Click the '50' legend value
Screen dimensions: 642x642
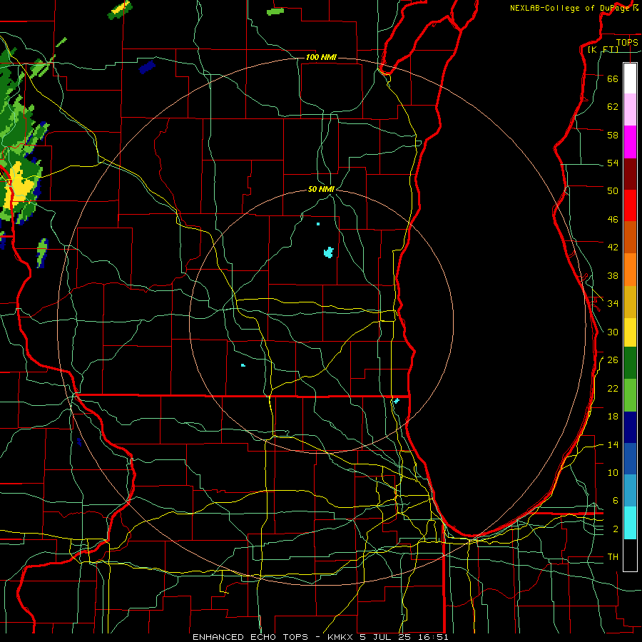613,191
